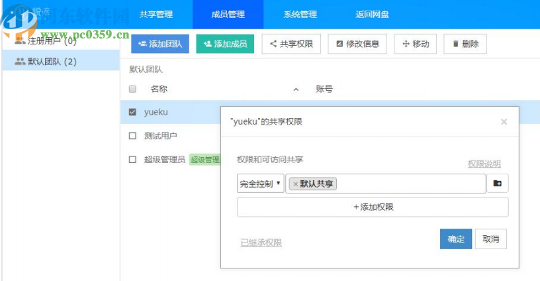Open the 权限说明 link
Image resolution: width=540 pixels, height=281 pixels.
pos(484,164)
